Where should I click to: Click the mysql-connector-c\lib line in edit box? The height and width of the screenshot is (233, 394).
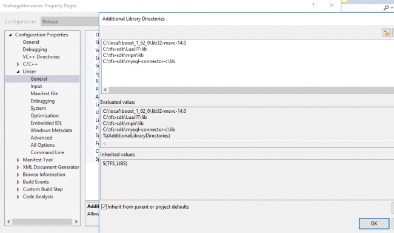pos(139,61)
